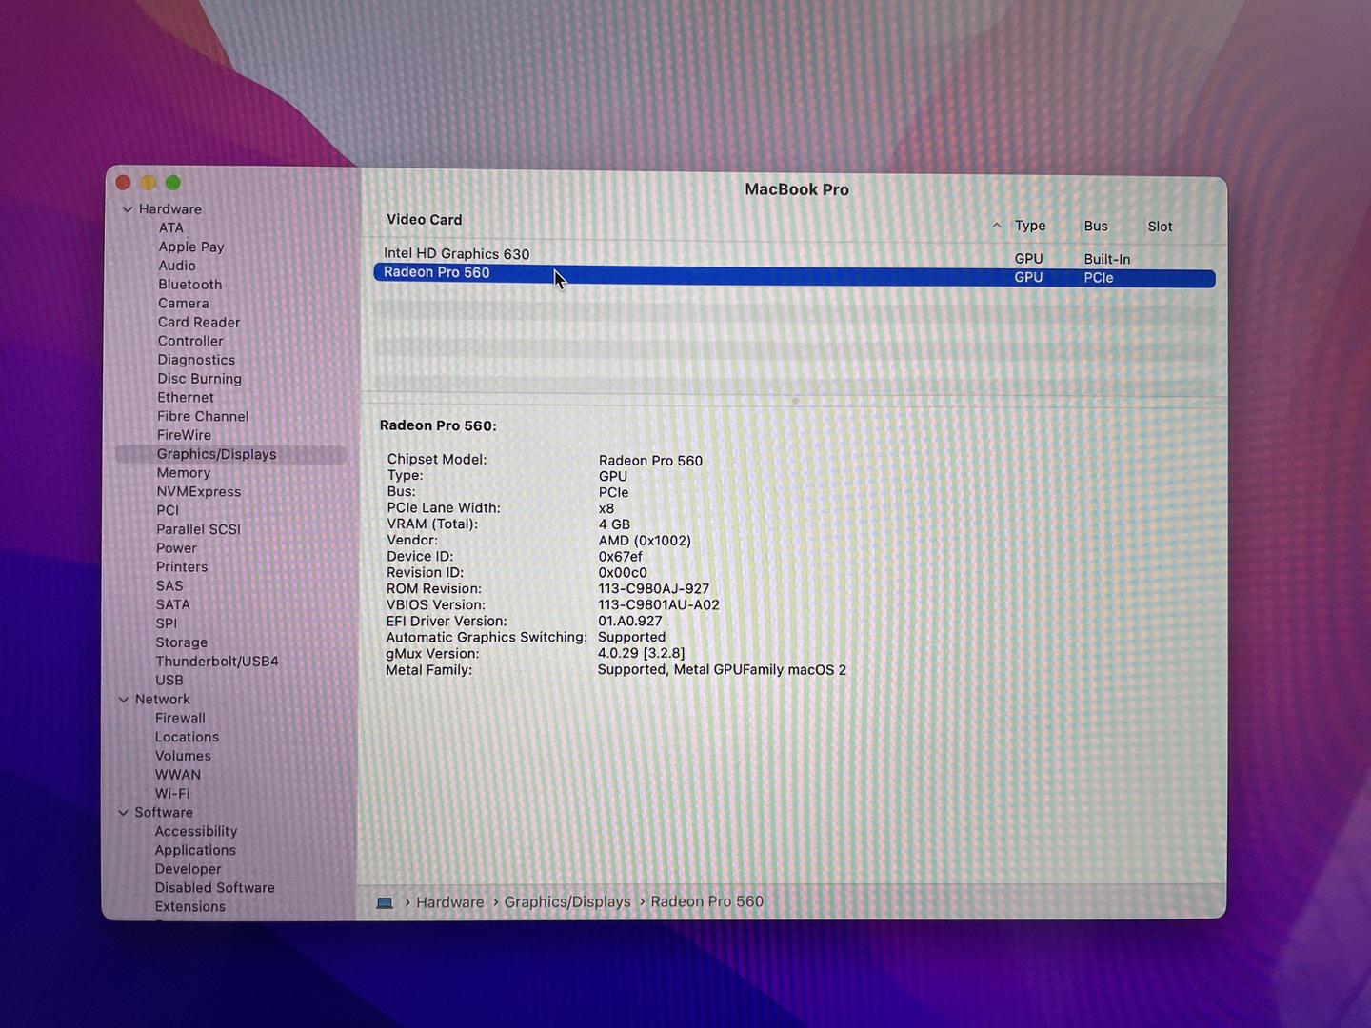Select Controller in the sidebar
Screen dimensions: 1371x1028
[190, 342]
